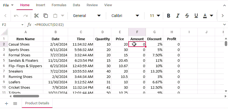Copy selection with the copy icon
The height and width of the screenshot is (110, 228).
click(x=46, y=16)
